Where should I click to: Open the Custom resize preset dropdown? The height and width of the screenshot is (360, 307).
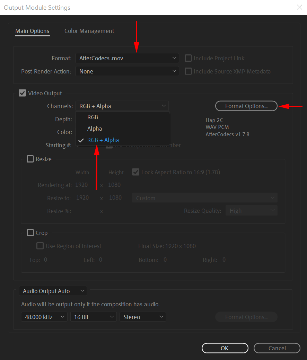click(x=204, y=198)
